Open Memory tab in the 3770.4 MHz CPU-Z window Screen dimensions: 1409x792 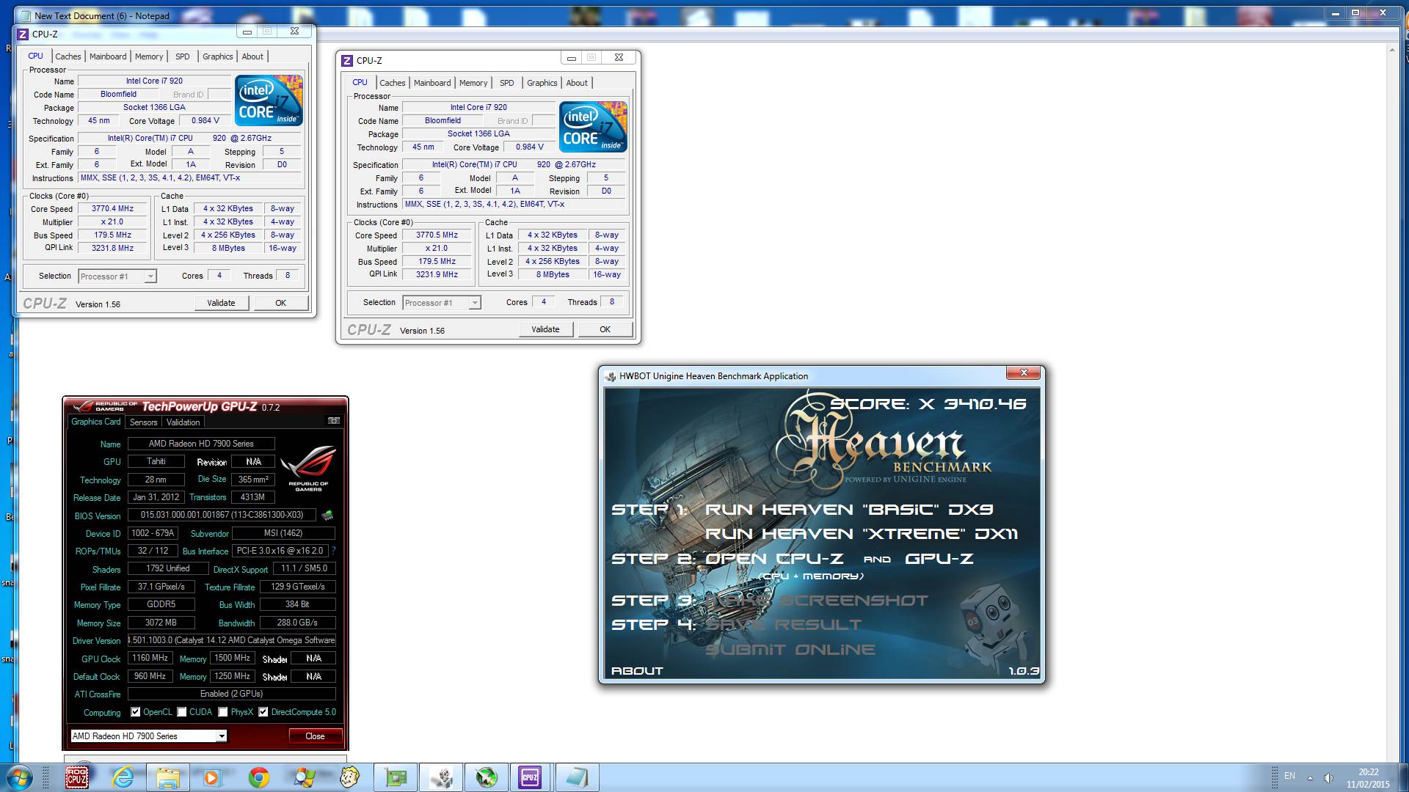coord(149,56)
